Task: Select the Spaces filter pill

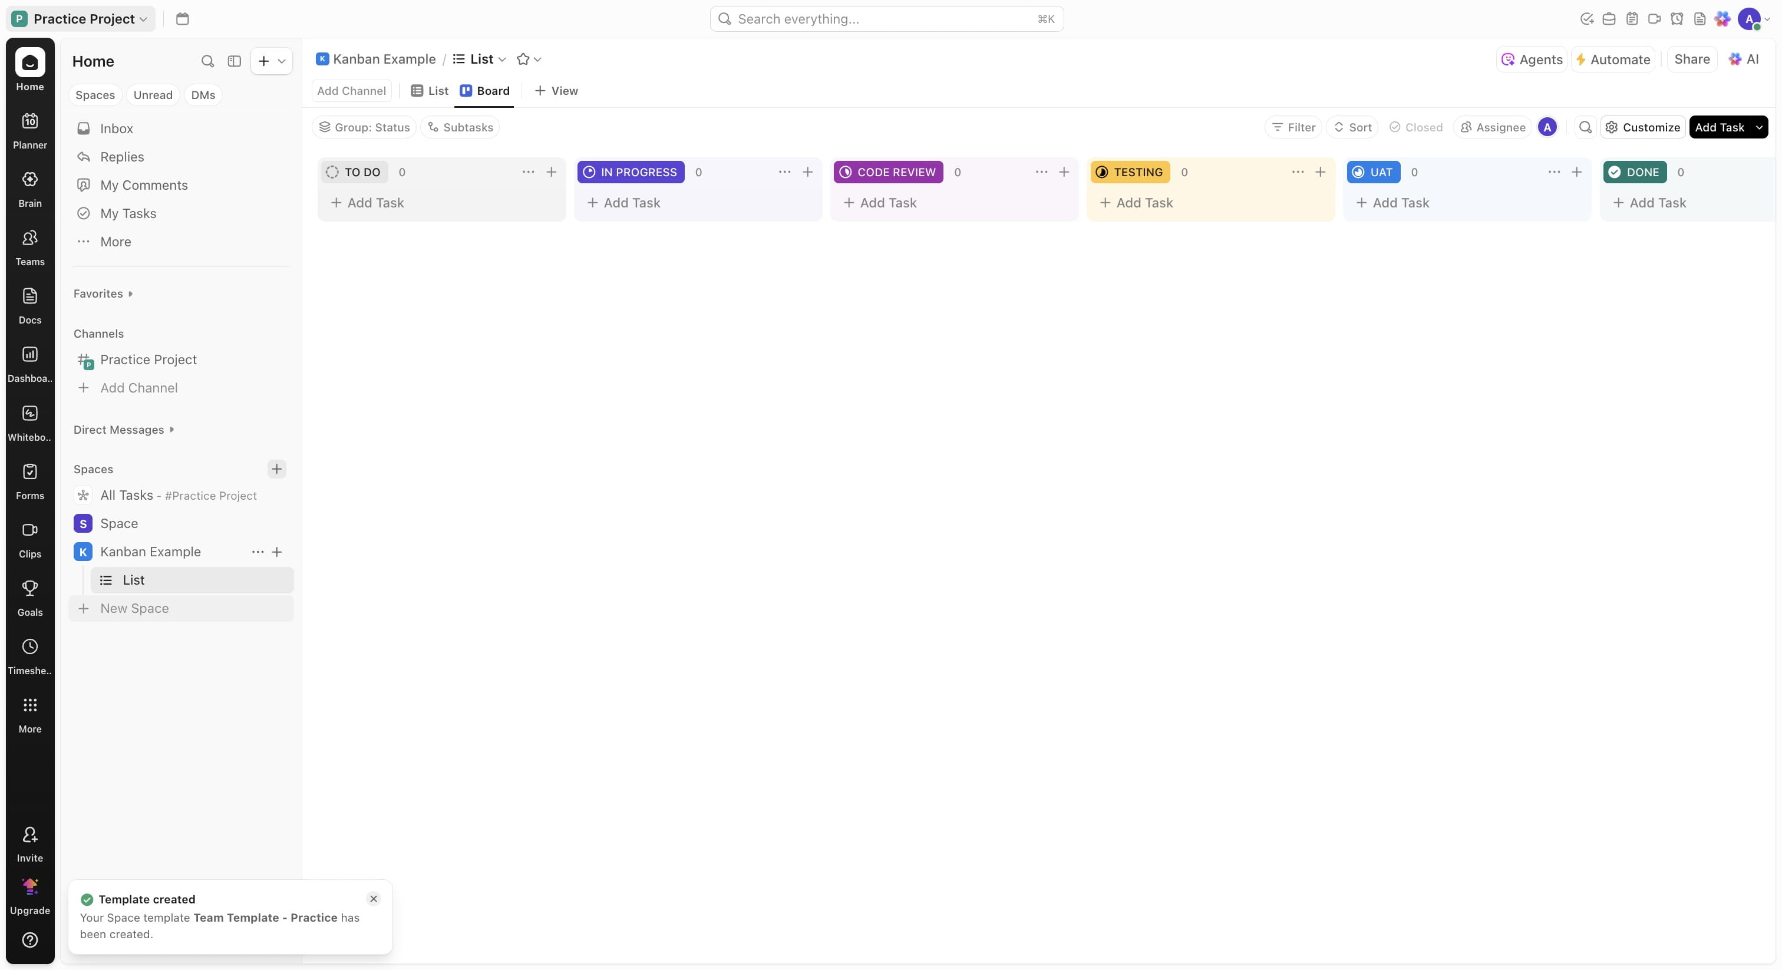Action: 95,95
